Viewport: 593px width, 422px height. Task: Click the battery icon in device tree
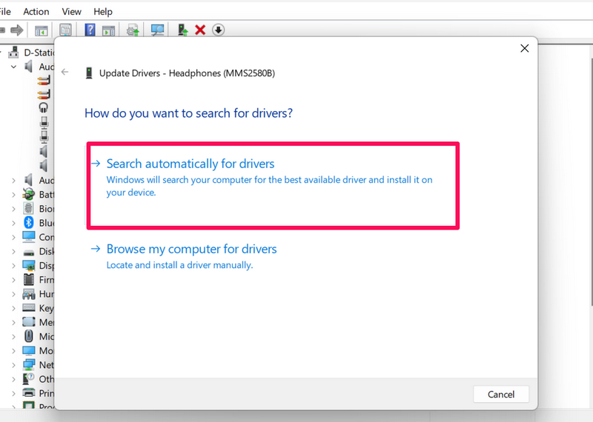point(29,195)
